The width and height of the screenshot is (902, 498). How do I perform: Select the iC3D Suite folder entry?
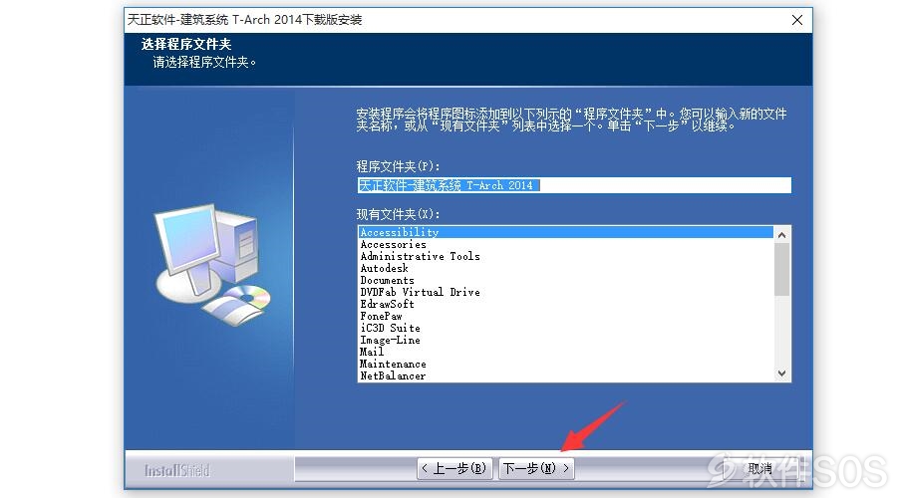point(565,328)
